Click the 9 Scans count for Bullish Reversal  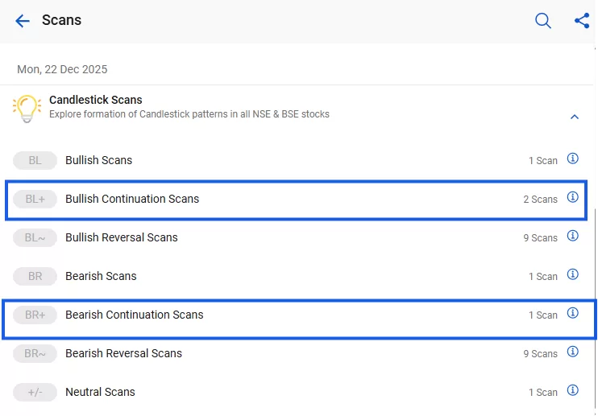[x=540, y=238]
